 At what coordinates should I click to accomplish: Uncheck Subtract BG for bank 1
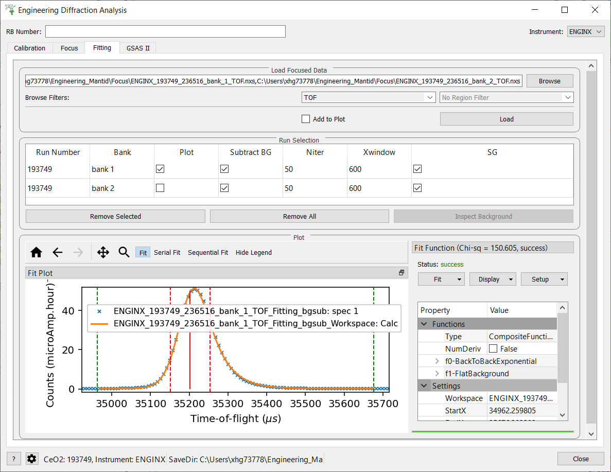click(224, 169)
